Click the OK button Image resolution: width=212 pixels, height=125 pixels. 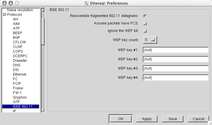(121, 119)
